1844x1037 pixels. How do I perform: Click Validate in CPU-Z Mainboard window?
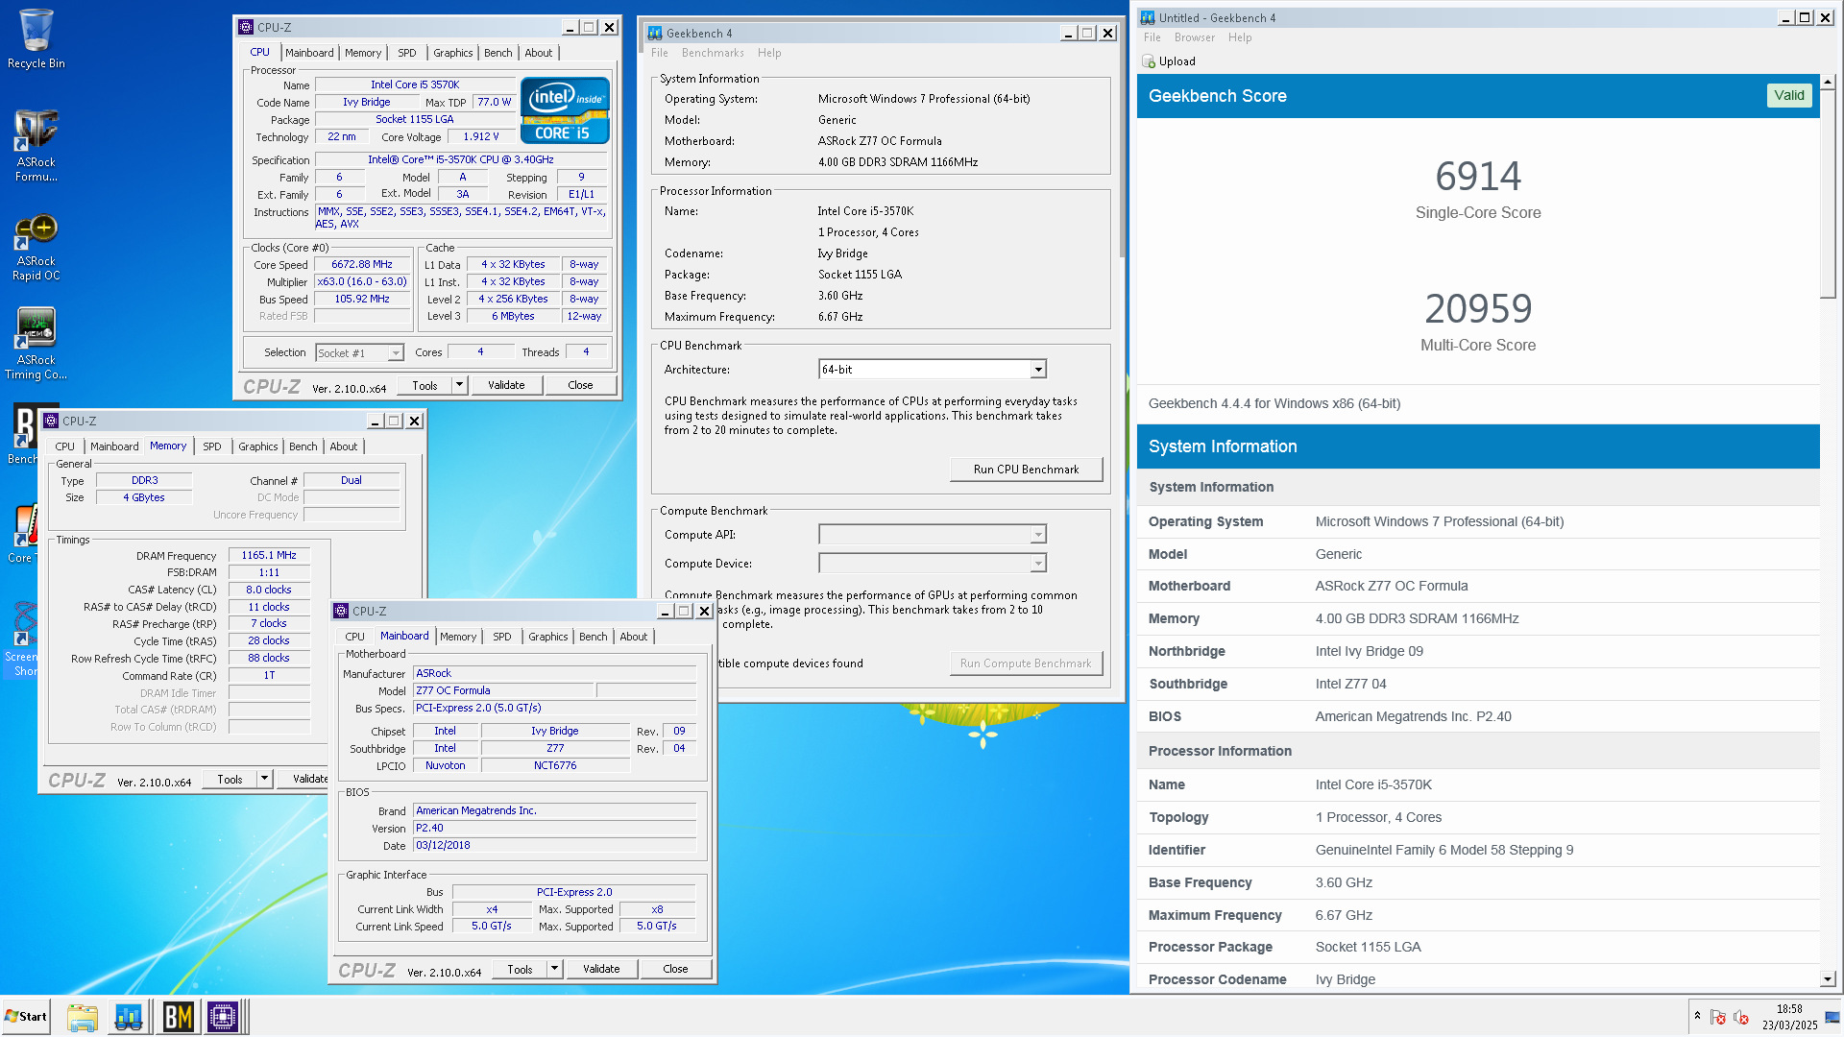tap(601, 969)
